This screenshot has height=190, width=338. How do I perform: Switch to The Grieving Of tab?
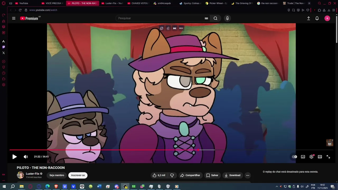[242, 3]
